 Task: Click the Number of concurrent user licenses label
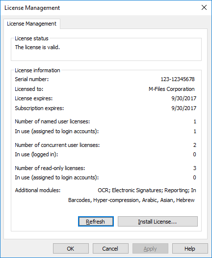pos(57,145)
